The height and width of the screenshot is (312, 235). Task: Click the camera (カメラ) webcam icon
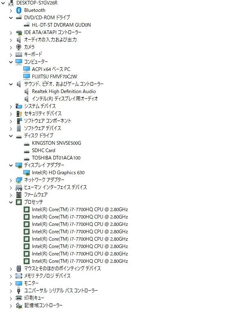click(19, 47)
